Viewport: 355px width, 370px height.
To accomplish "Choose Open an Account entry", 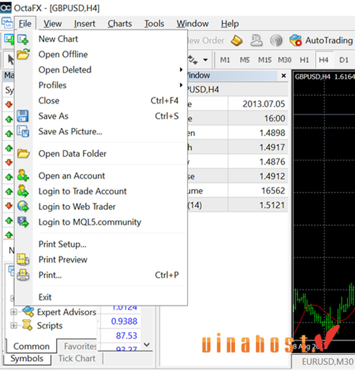I will pos(100,176).
